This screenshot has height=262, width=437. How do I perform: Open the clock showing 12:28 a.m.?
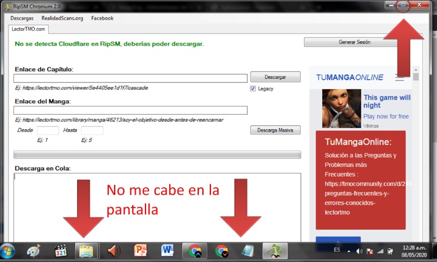point(414,248)
